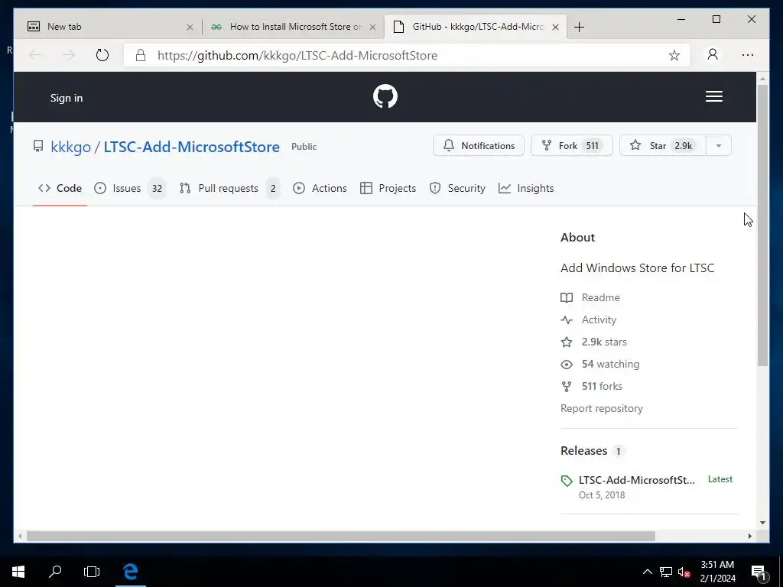Open a new browser tab with plus
The image size is (783, 587).
(x=579, y=27)
